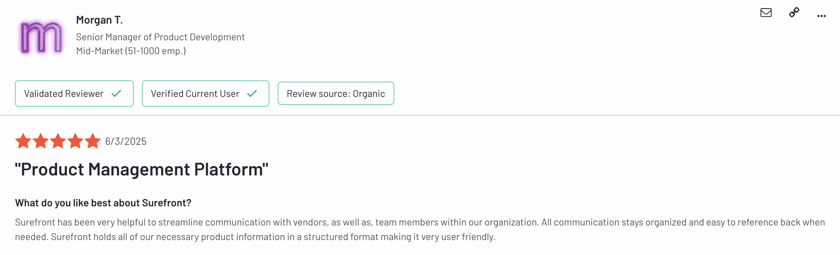Click the envelope email icon

tap(766, 13)
